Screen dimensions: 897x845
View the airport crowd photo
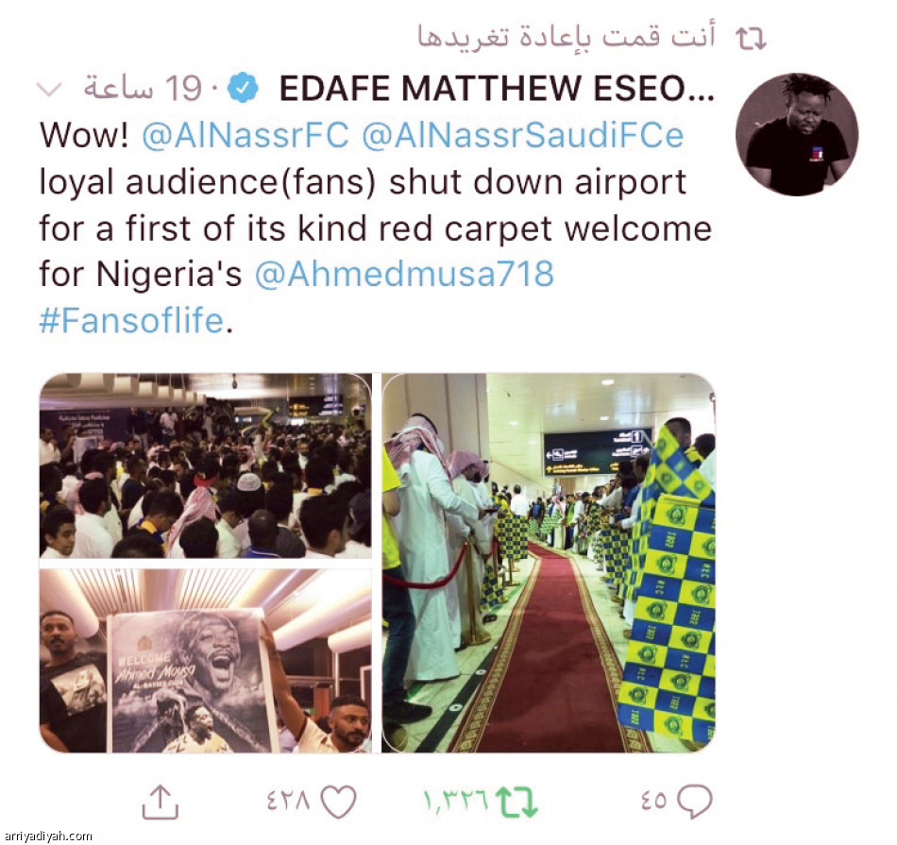(206, 466)
